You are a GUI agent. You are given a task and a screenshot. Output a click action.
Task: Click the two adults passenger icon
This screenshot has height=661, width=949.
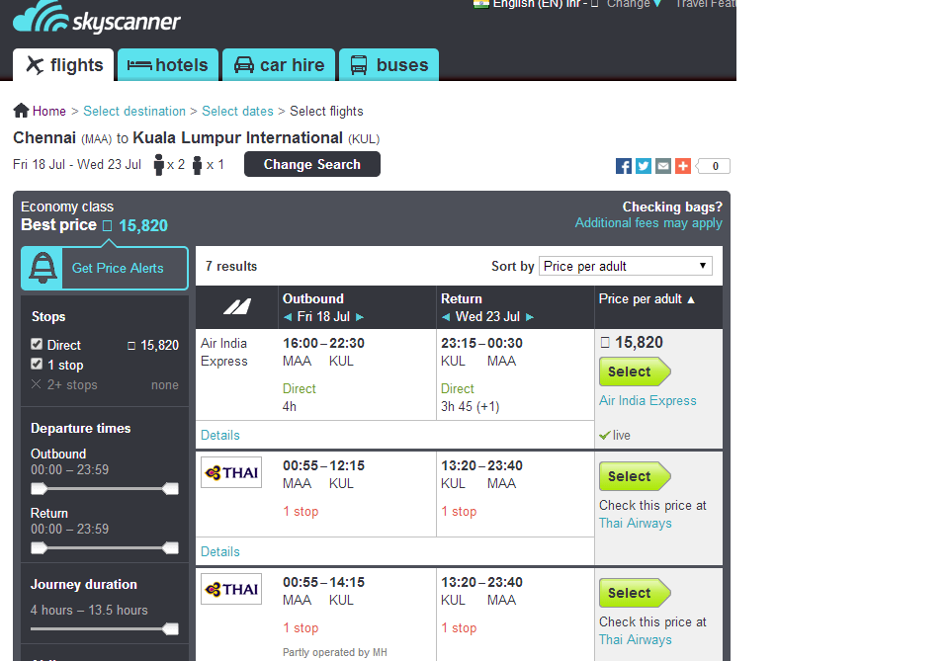pyautogui.click(x=158, y=164)
